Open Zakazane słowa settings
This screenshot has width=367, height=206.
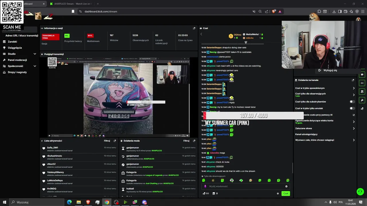tap(325, 128)
